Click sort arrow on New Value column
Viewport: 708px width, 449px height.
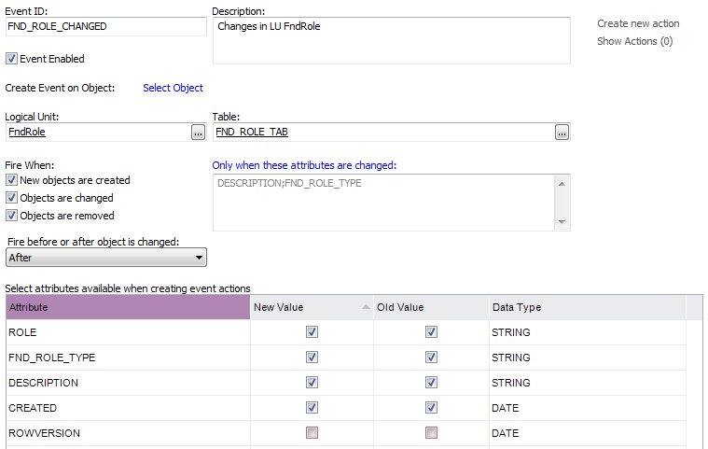click(366, 307)
